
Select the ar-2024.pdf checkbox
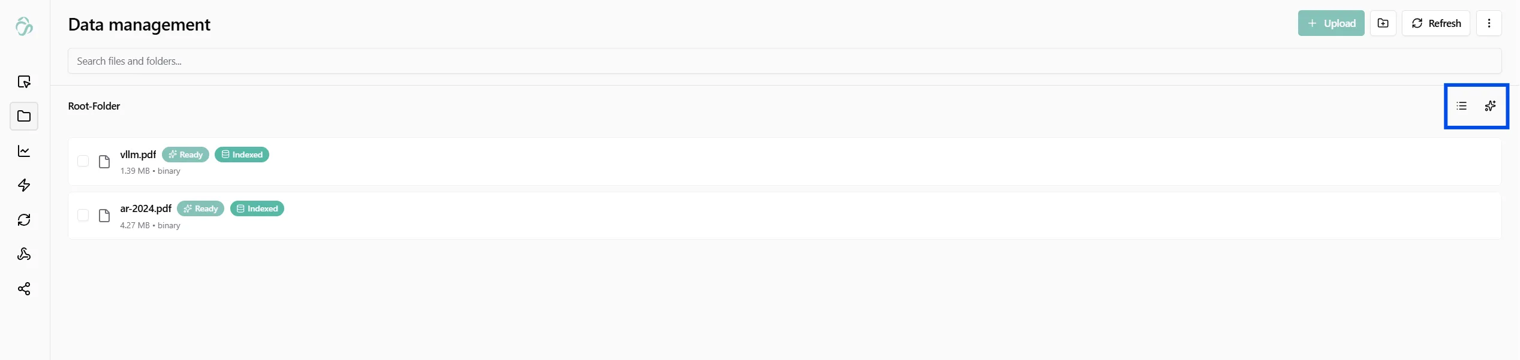point(83,215)
